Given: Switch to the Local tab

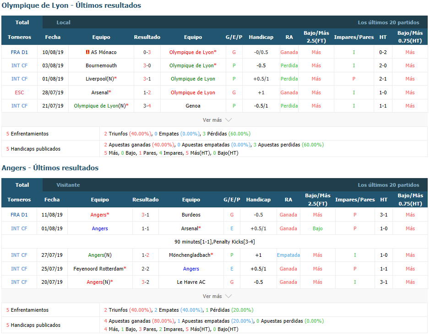Looking at the screenshot, I should (63, 22).
